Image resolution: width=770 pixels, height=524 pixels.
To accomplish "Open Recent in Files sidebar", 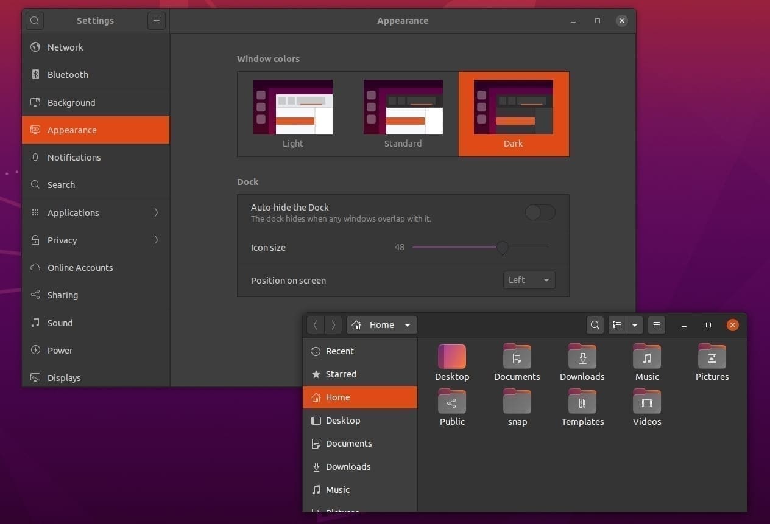I will pos(339,351).
